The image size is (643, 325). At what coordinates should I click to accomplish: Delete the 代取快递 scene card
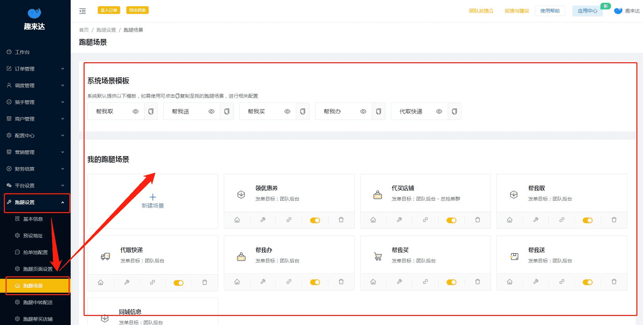[205, 282]
